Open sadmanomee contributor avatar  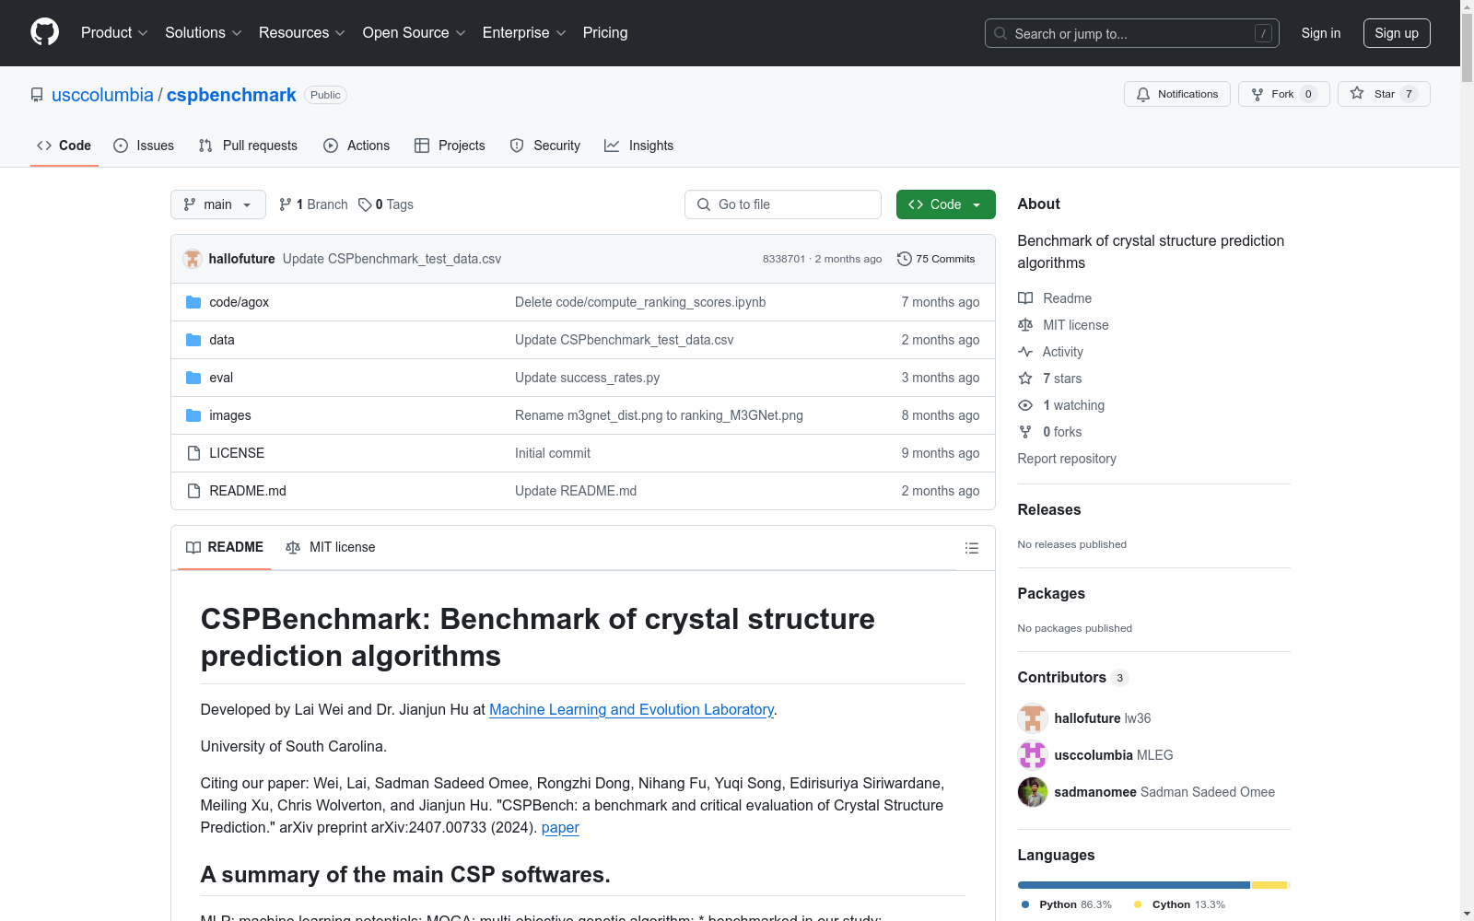(1033, 792)
